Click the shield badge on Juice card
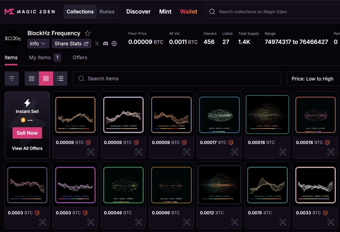Viewport: 340px width, 232px height. click(327, 142)
